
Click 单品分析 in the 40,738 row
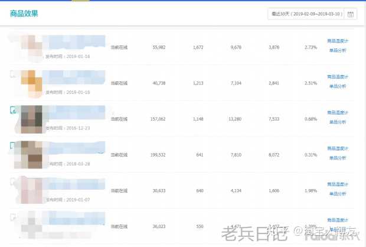coord(336,86)
